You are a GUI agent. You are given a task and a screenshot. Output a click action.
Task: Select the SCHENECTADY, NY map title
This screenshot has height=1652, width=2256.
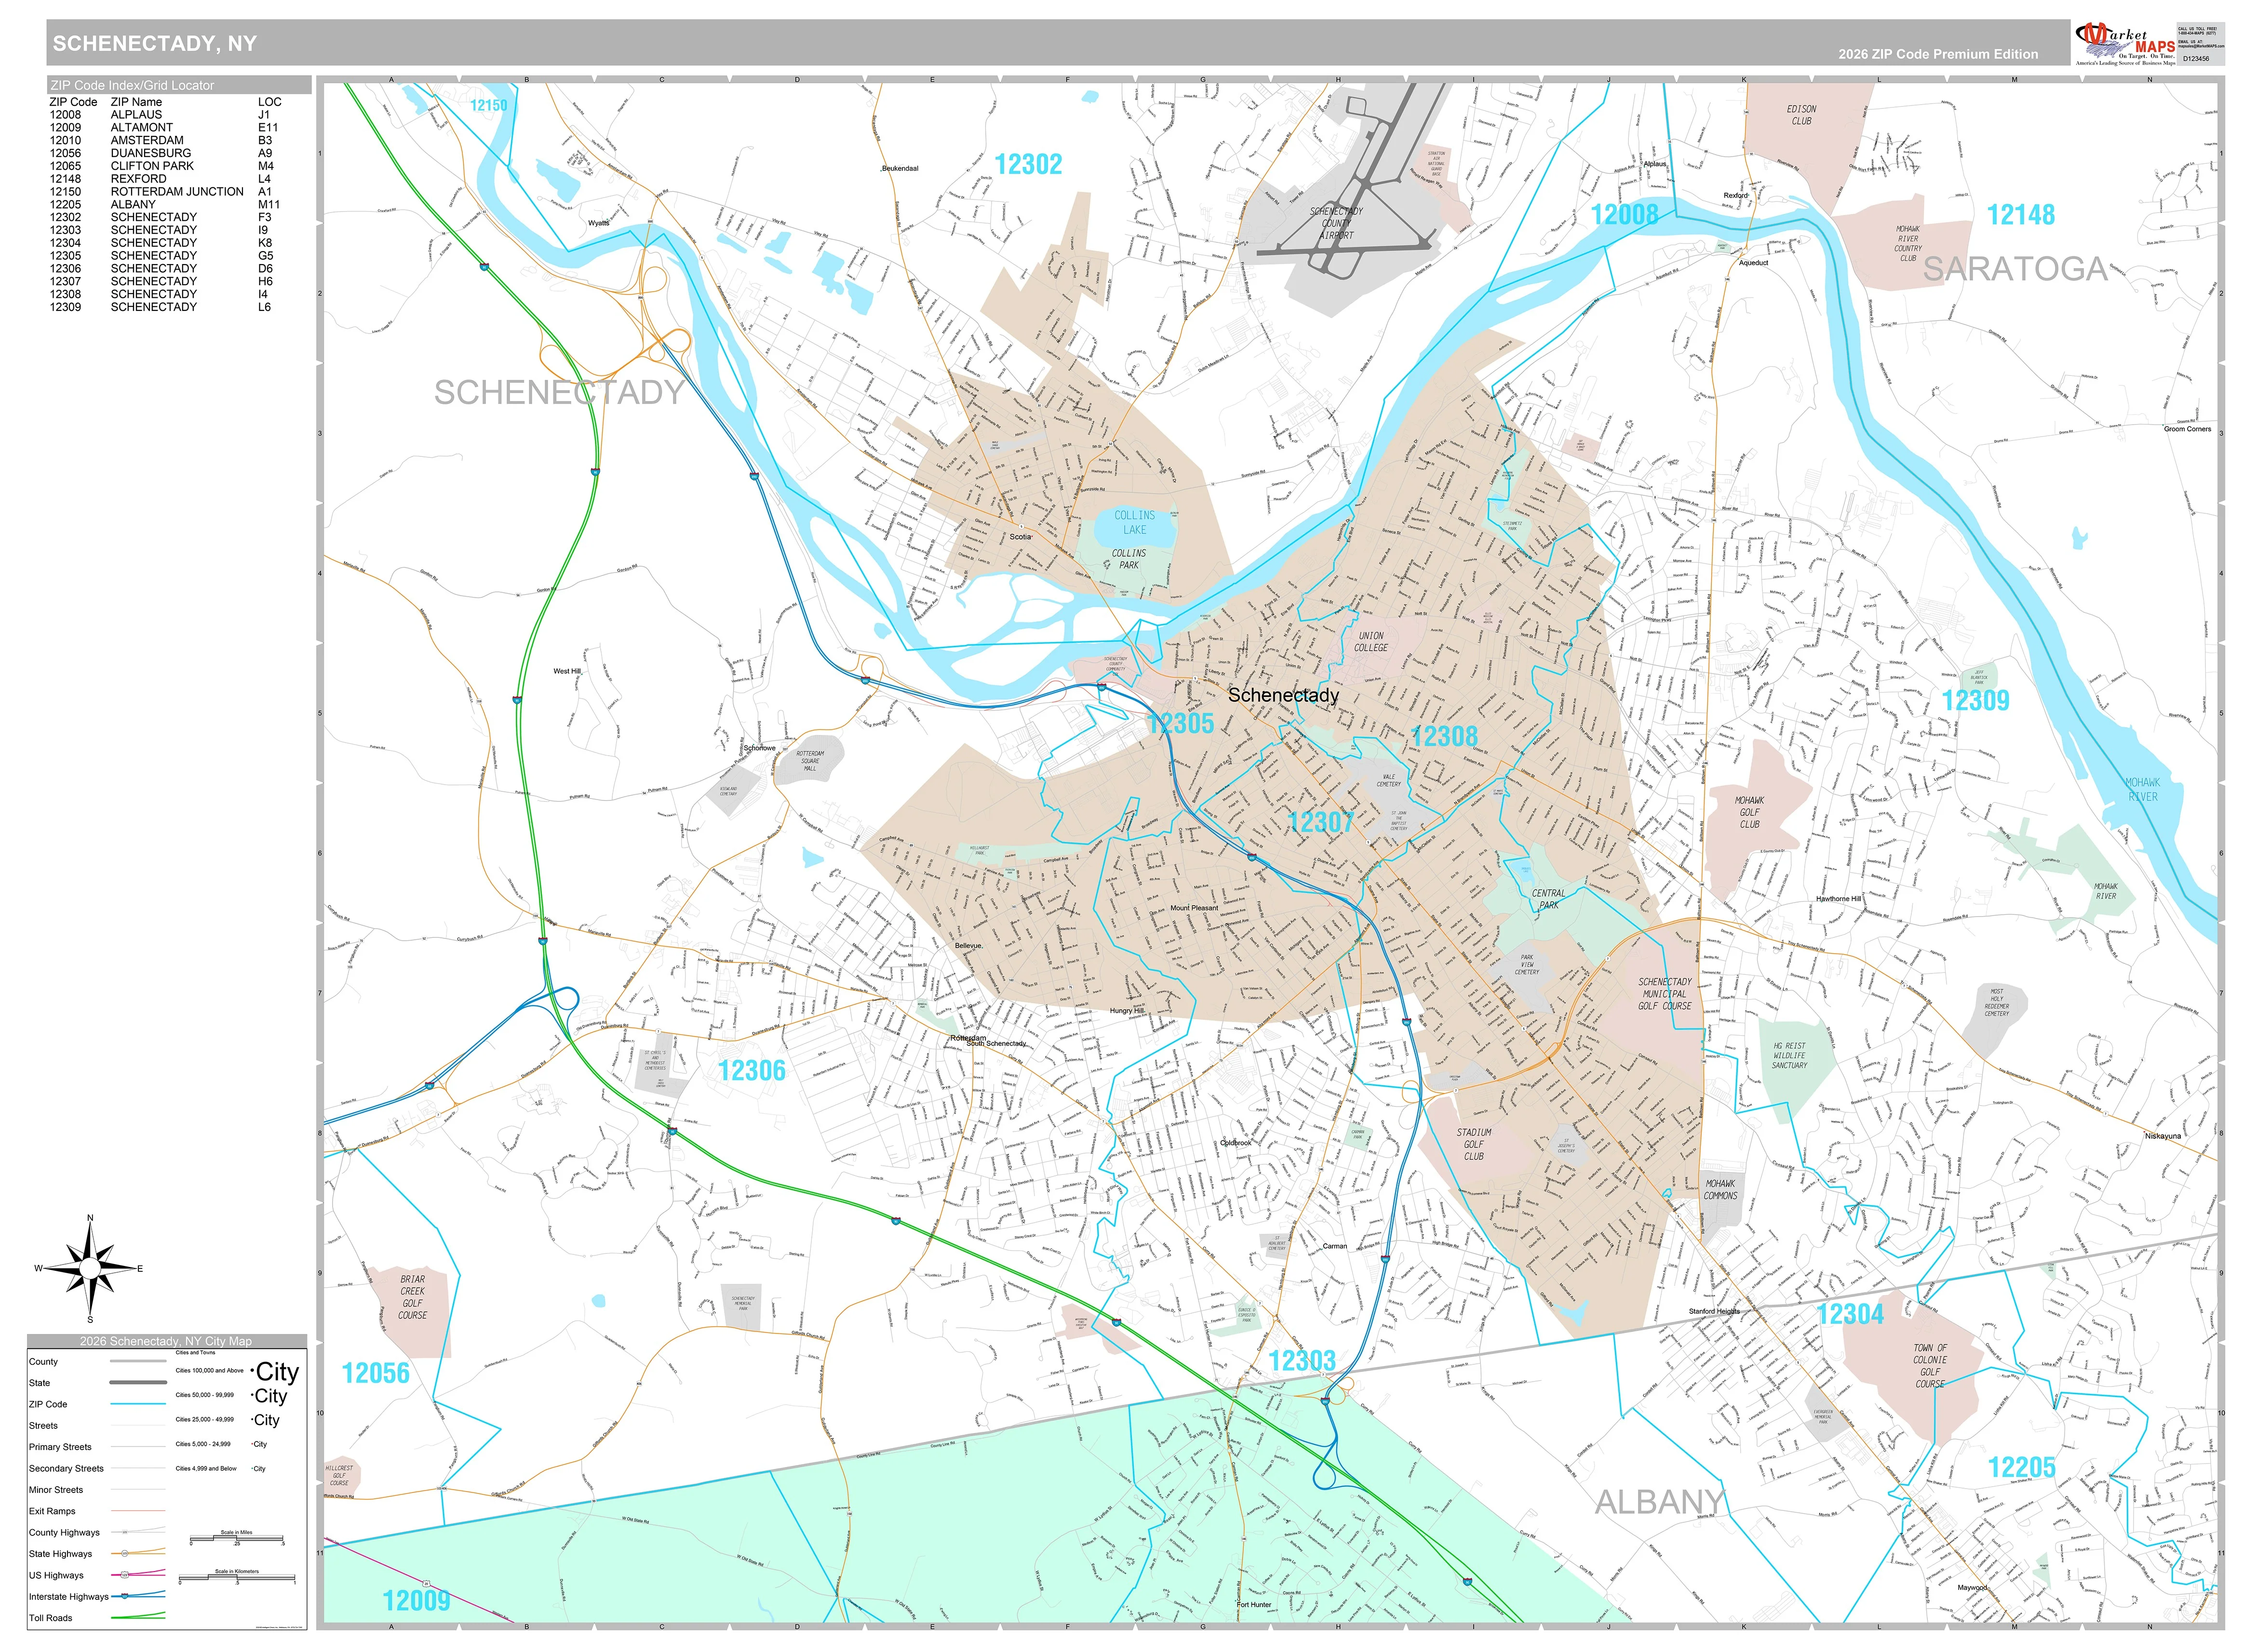coord(155,43)
